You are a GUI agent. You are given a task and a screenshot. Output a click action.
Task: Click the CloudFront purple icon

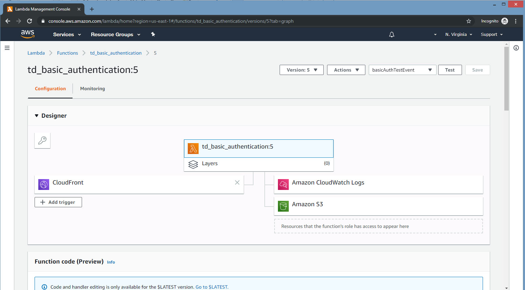pyautogui.click(x=44, y=185)
